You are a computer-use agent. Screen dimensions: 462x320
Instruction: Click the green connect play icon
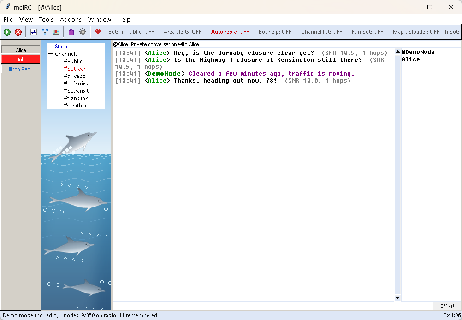(7, 32)
